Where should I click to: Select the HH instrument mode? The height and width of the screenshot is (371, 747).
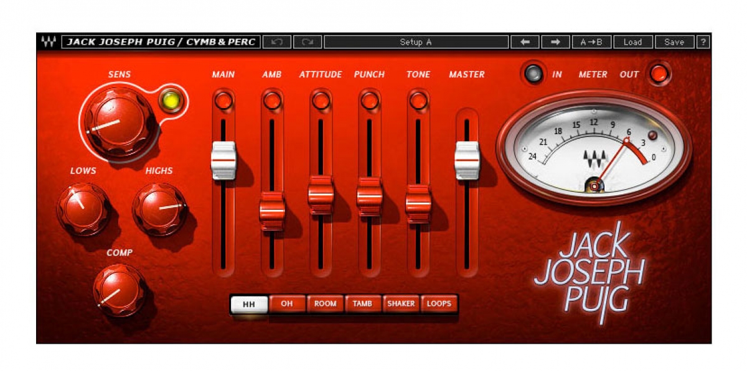point(249,304)
